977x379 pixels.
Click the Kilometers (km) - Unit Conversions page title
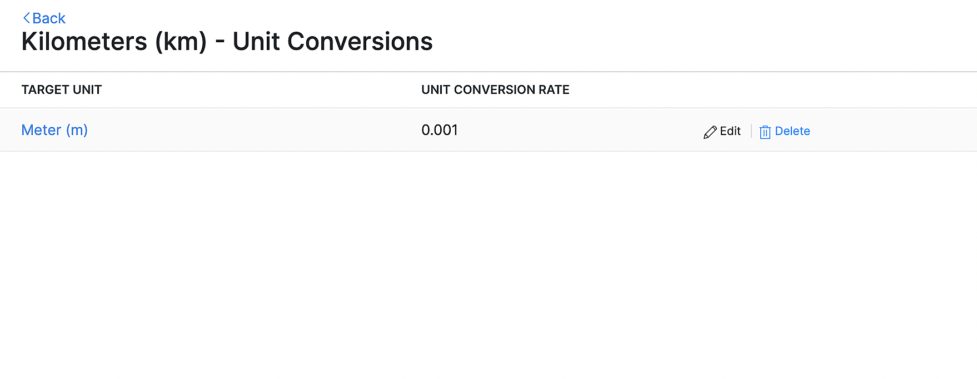click(x=227, y=42)
